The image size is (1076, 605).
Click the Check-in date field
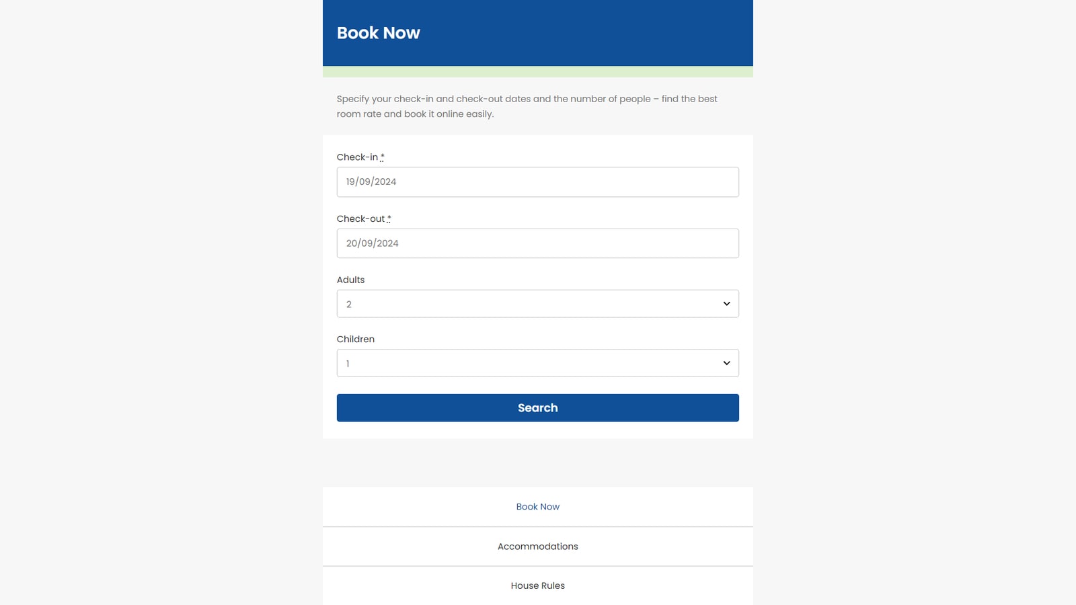click(x=537, y=182)
